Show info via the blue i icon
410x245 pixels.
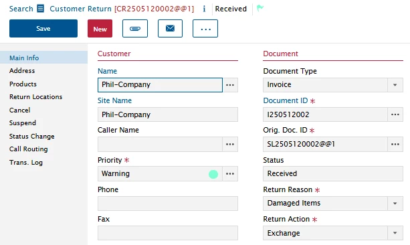pos(204,9)
